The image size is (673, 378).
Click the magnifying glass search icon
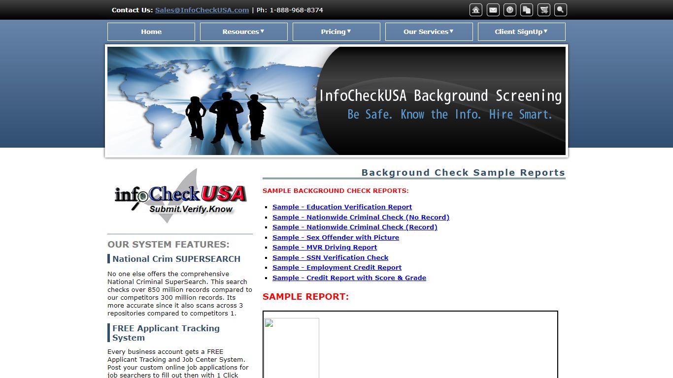(561, 10)
